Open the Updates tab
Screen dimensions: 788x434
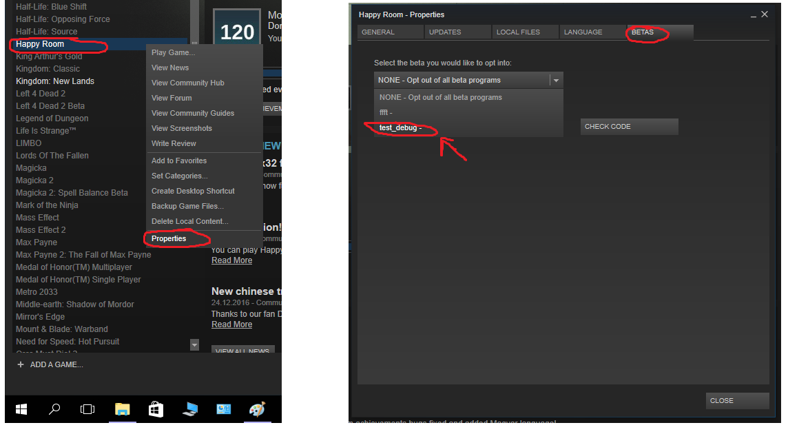[444, 32]
